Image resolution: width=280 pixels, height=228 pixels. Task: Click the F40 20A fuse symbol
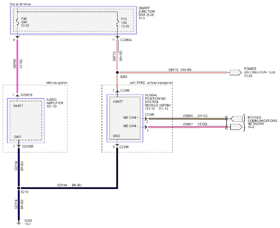[17, 22]
